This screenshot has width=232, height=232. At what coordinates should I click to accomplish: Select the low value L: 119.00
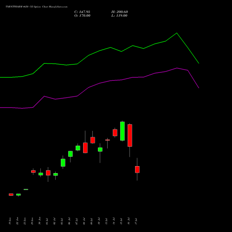click(119, 16)
